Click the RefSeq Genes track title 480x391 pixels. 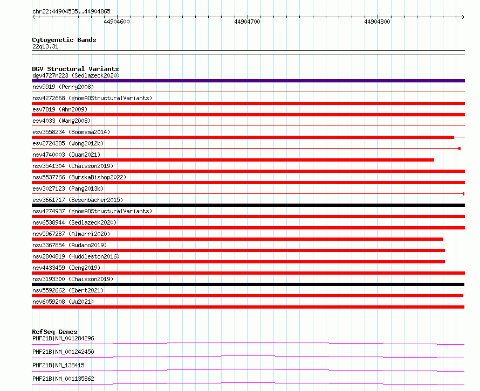54,332
